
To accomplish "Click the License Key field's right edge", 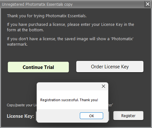I will [x=109, y=116].
